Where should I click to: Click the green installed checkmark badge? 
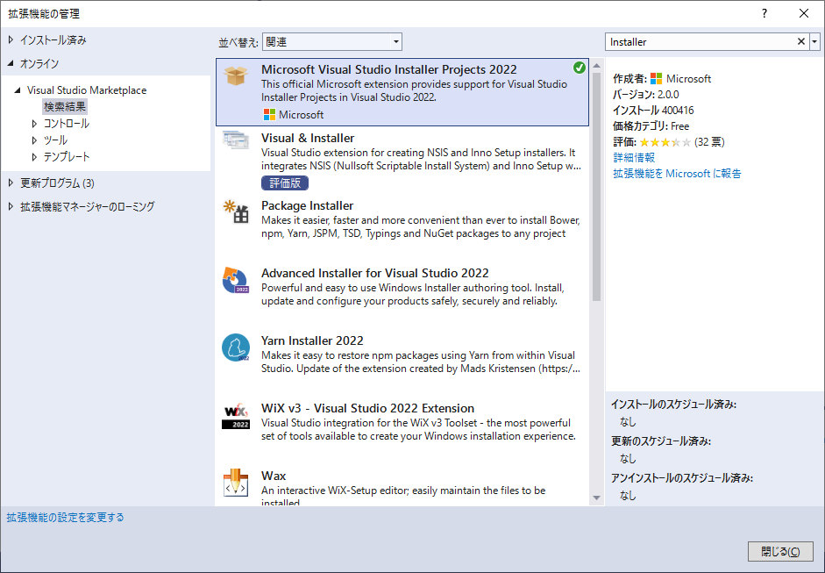[x=579, y=68]
